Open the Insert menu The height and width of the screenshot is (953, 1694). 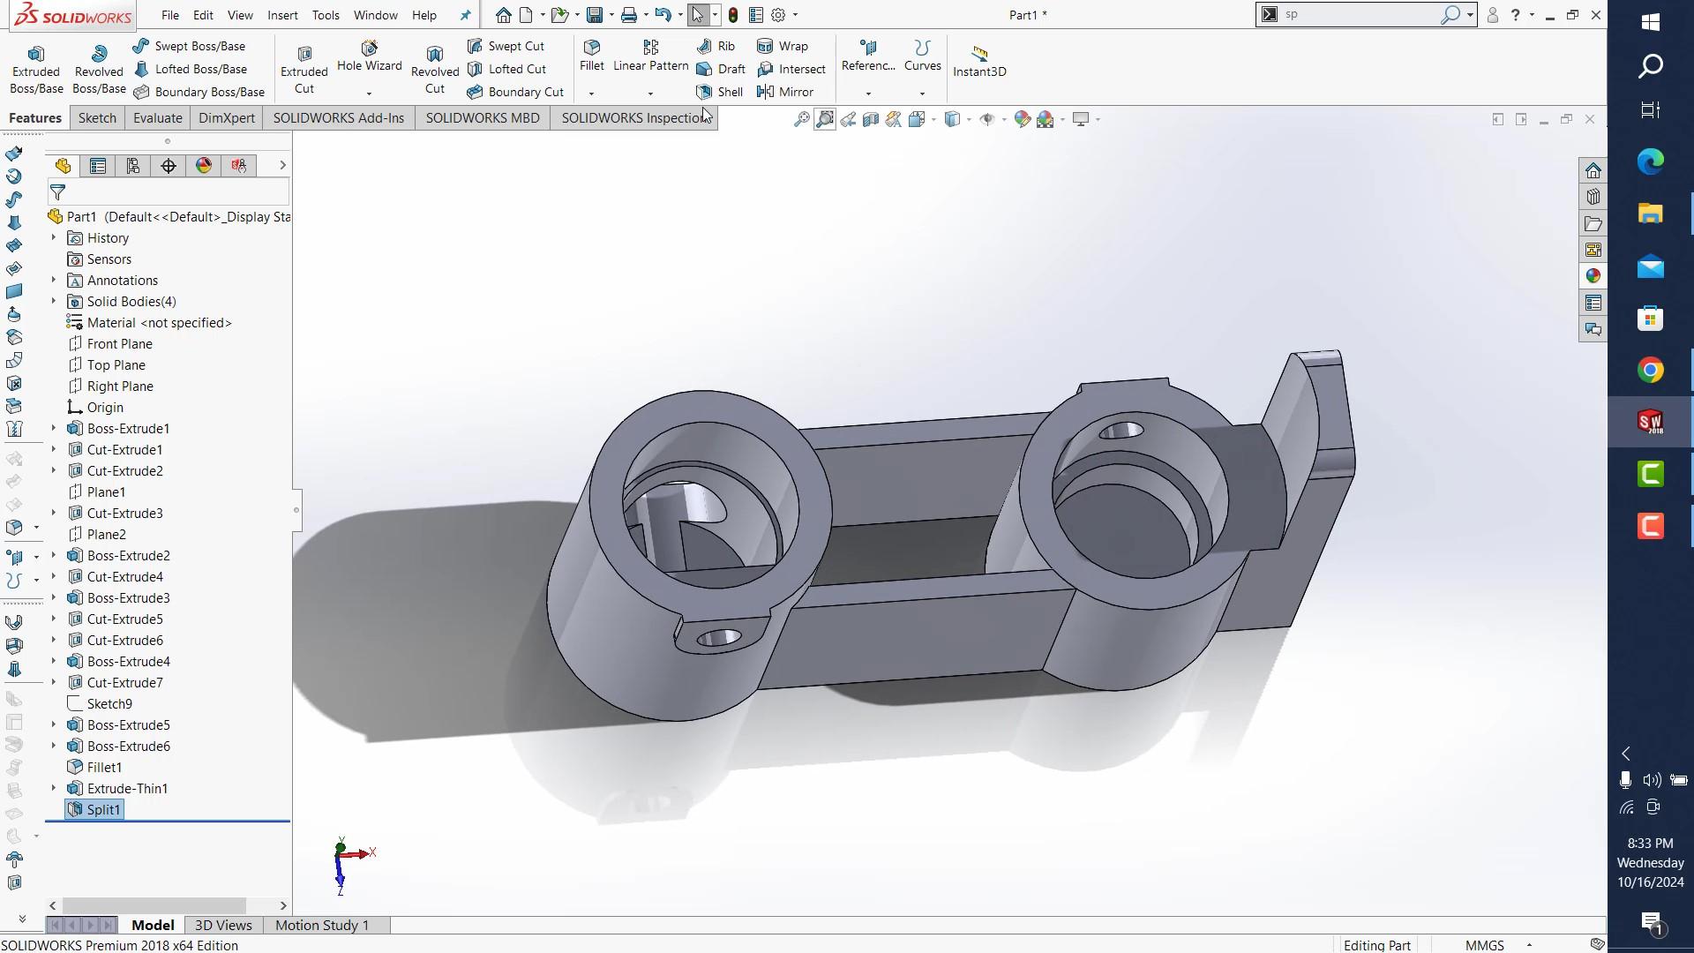coord(282,15)
